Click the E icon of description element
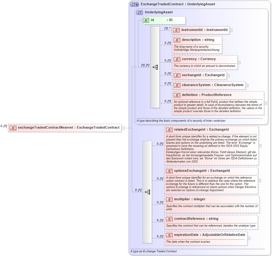 coord(177,40)
